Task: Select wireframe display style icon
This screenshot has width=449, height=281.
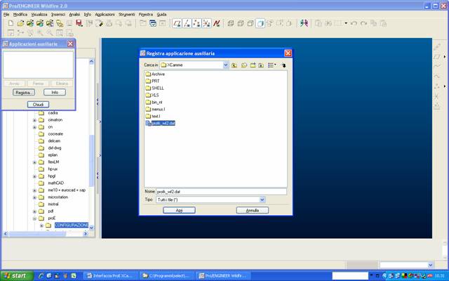Action: coord(231,23)
